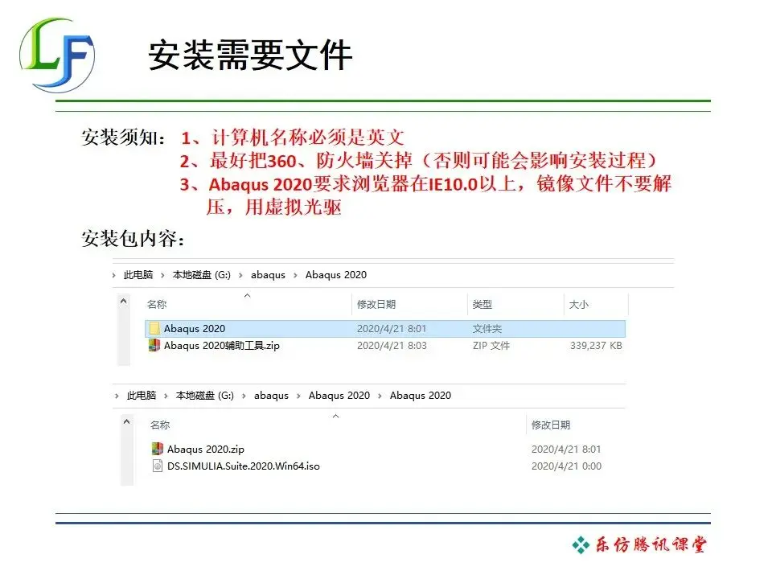Go to abaqus in upper breadcrumb path
The image size is (772, 579).
click(x=268, y=275)
